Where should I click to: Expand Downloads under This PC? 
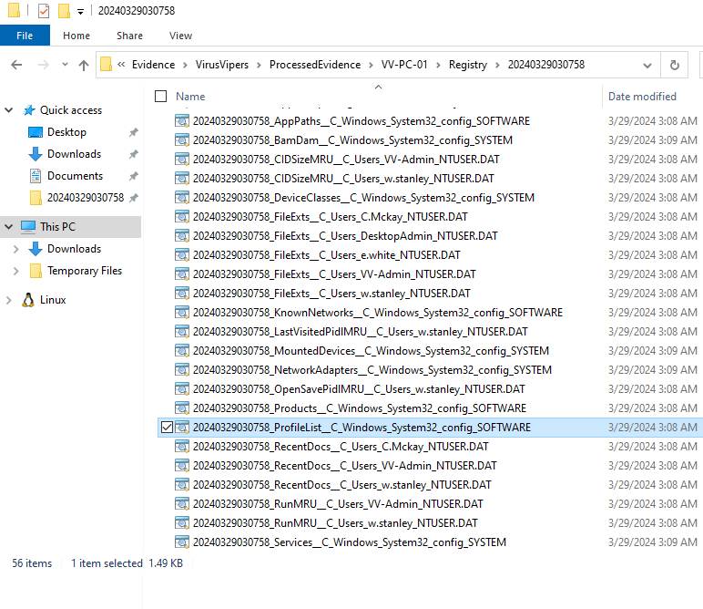[15, 249]
